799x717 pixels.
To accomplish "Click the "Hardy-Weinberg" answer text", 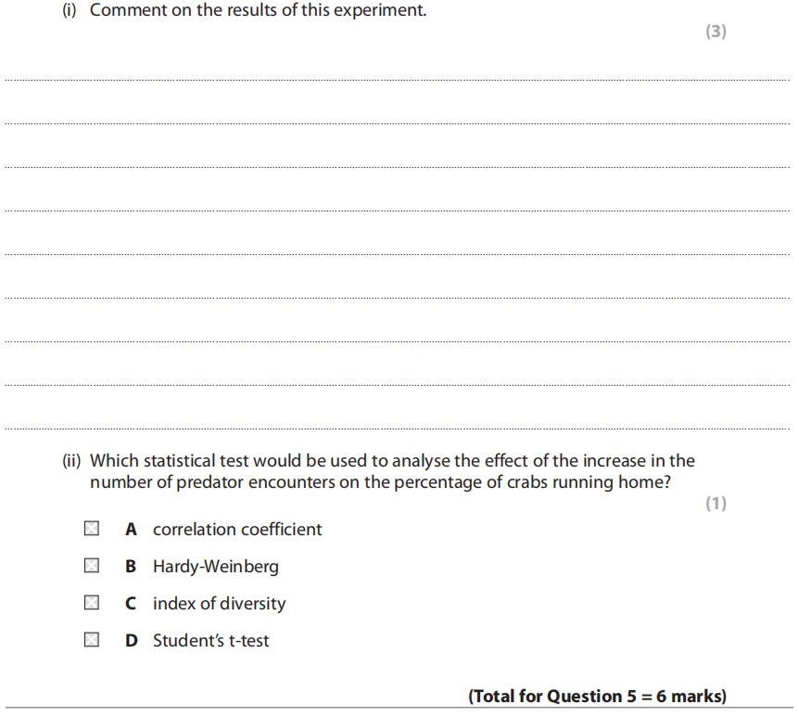I will tap(215, 567).
